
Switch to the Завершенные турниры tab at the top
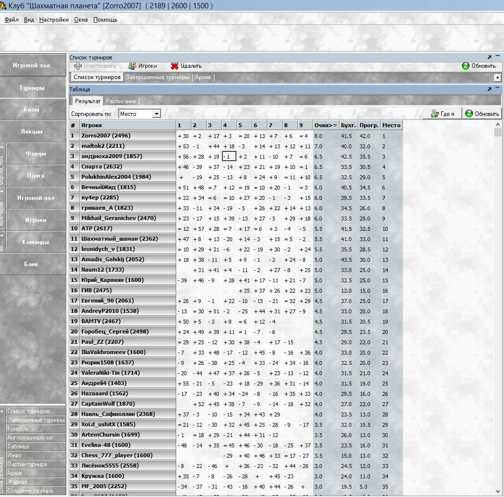[x=157, y=78]
